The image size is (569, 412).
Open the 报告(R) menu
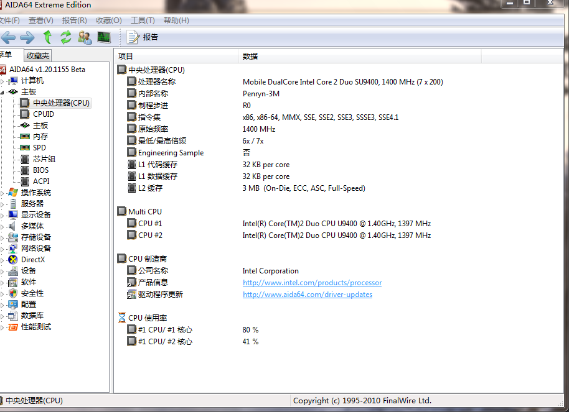pos(74,21)
